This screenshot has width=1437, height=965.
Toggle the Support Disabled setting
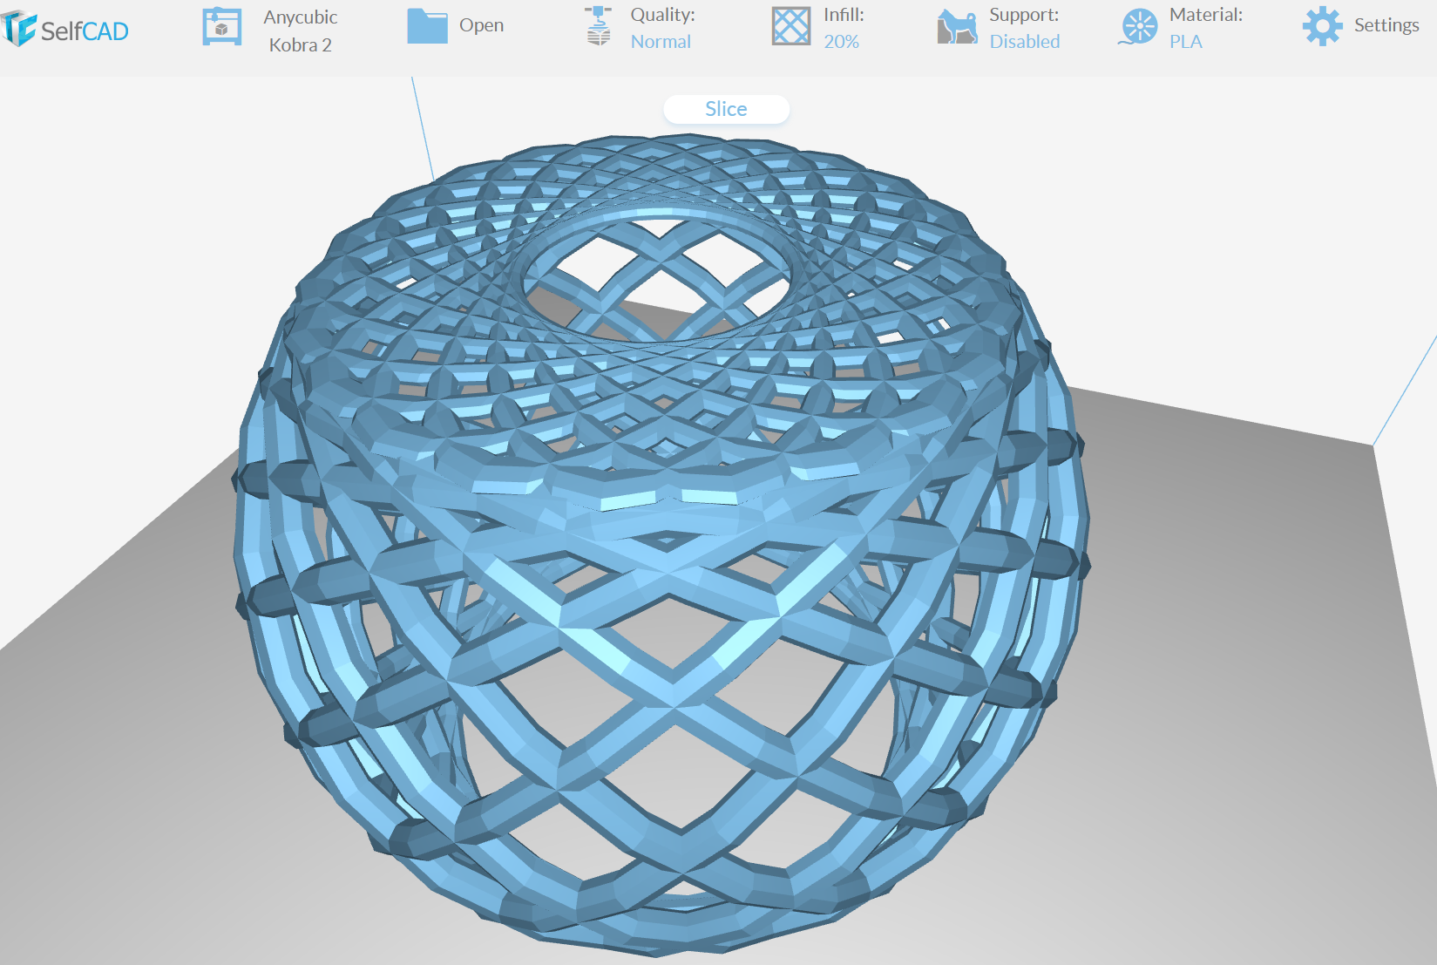(1025, 42)
